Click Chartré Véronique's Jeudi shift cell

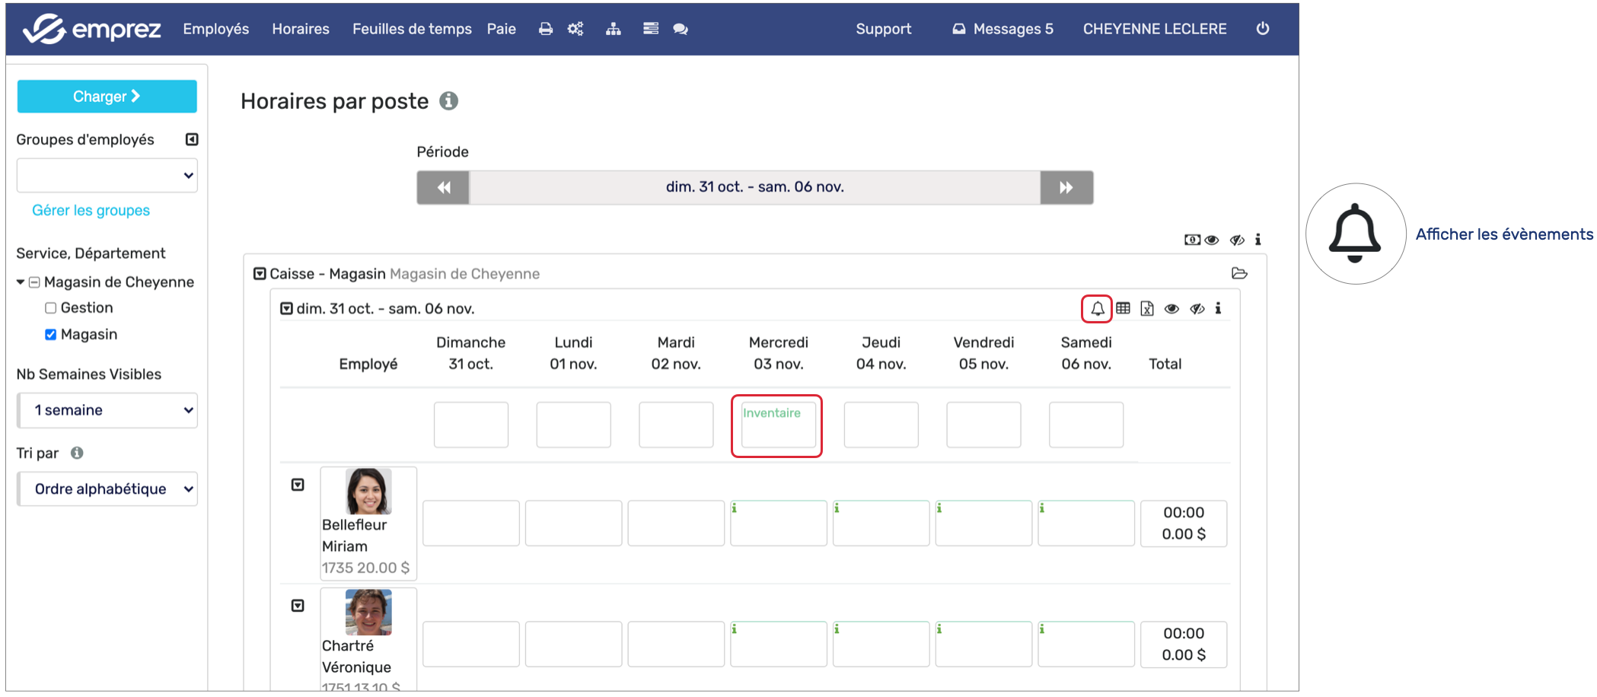(x=881, y=644)
